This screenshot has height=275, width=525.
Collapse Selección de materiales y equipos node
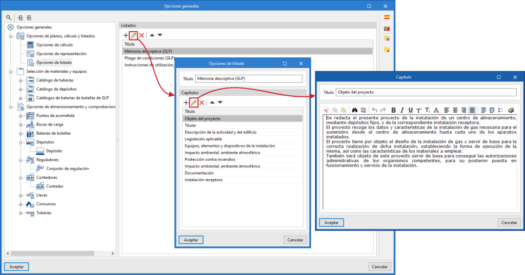click(x=11, y=72)
